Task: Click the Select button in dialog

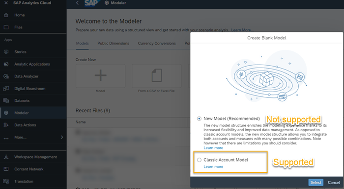Action: point(315,183)
